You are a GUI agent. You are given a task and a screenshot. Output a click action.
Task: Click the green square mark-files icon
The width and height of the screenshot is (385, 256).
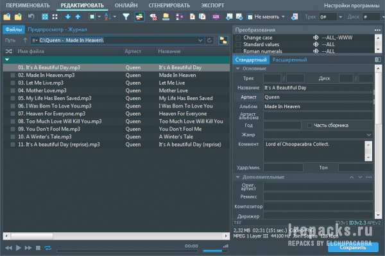[92, 17]
